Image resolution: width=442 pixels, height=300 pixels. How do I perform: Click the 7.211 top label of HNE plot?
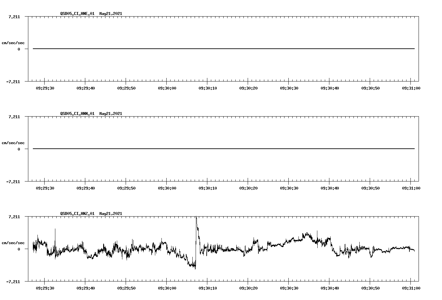click(14, 17)
